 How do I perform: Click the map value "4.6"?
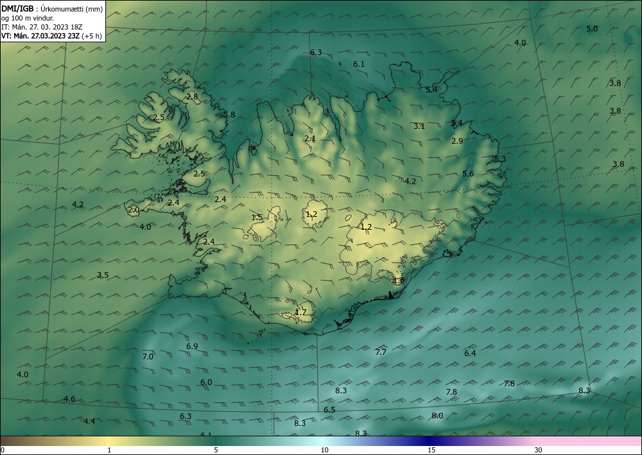(69, 399)
